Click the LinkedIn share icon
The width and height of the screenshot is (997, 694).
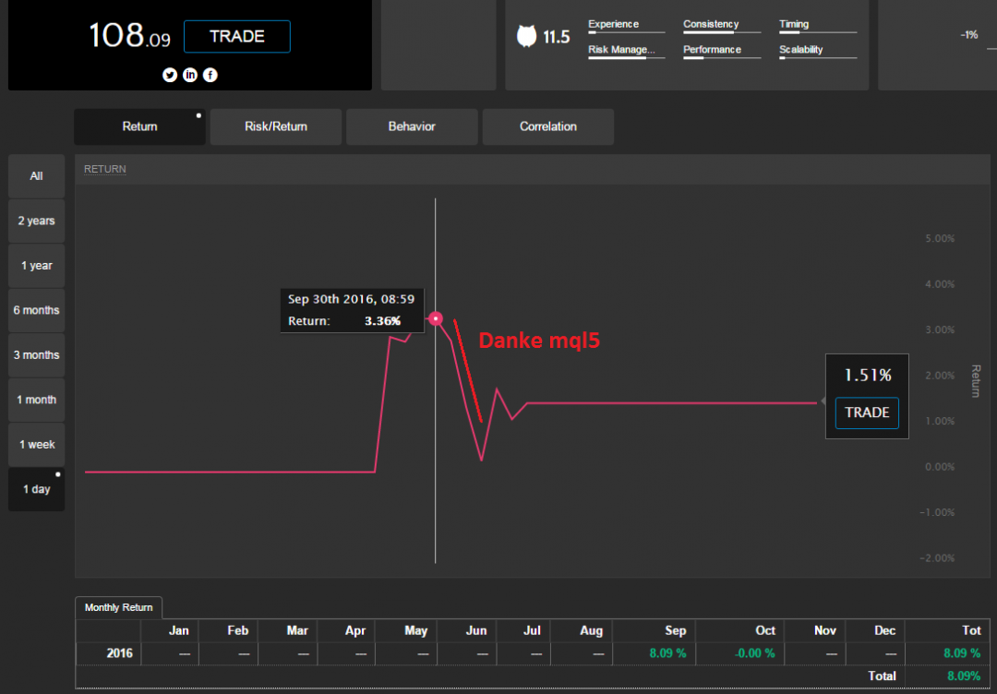[190, 75]
